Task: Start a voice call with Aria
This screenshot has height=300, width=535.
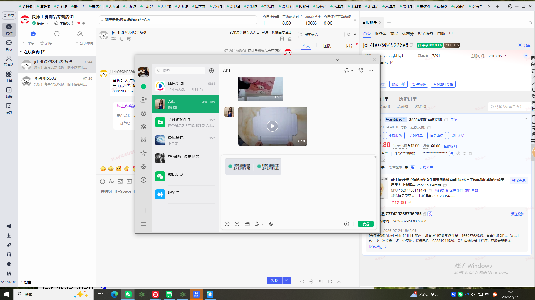Action: coord(361,70)
